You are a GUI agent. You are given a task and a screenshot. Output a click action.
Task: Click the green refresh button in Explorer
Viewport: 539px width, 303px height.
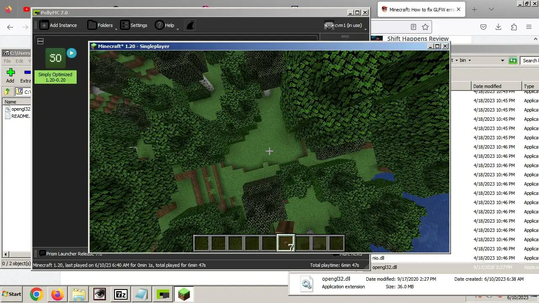point(513,61)
